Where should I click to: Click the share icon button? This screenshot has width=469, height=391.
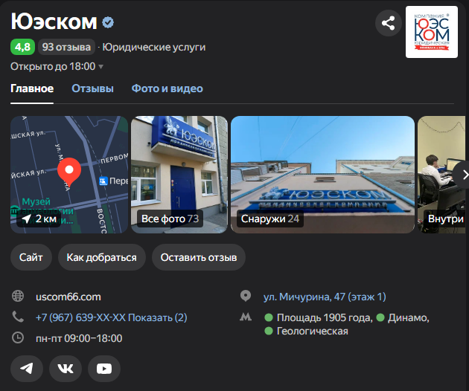pyautogui.click(x=389, y=23)
